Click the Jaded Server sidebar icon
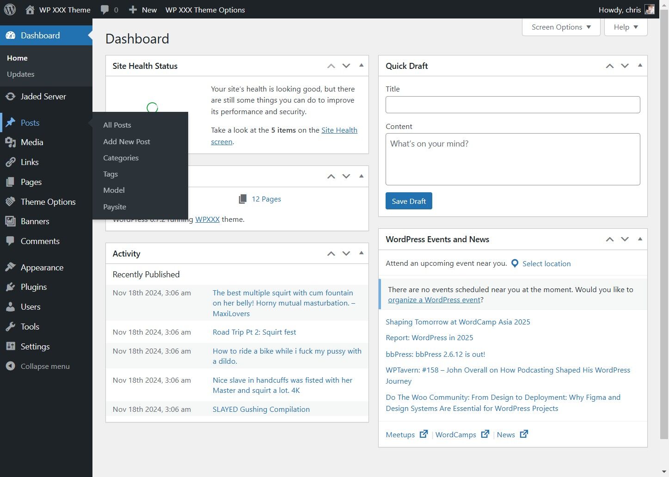The image size is (669, 477). (10, 97)
